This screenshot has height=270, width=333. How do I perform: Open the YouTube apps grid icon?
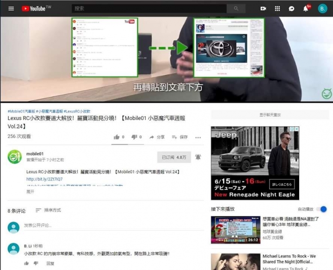(277, 8)
